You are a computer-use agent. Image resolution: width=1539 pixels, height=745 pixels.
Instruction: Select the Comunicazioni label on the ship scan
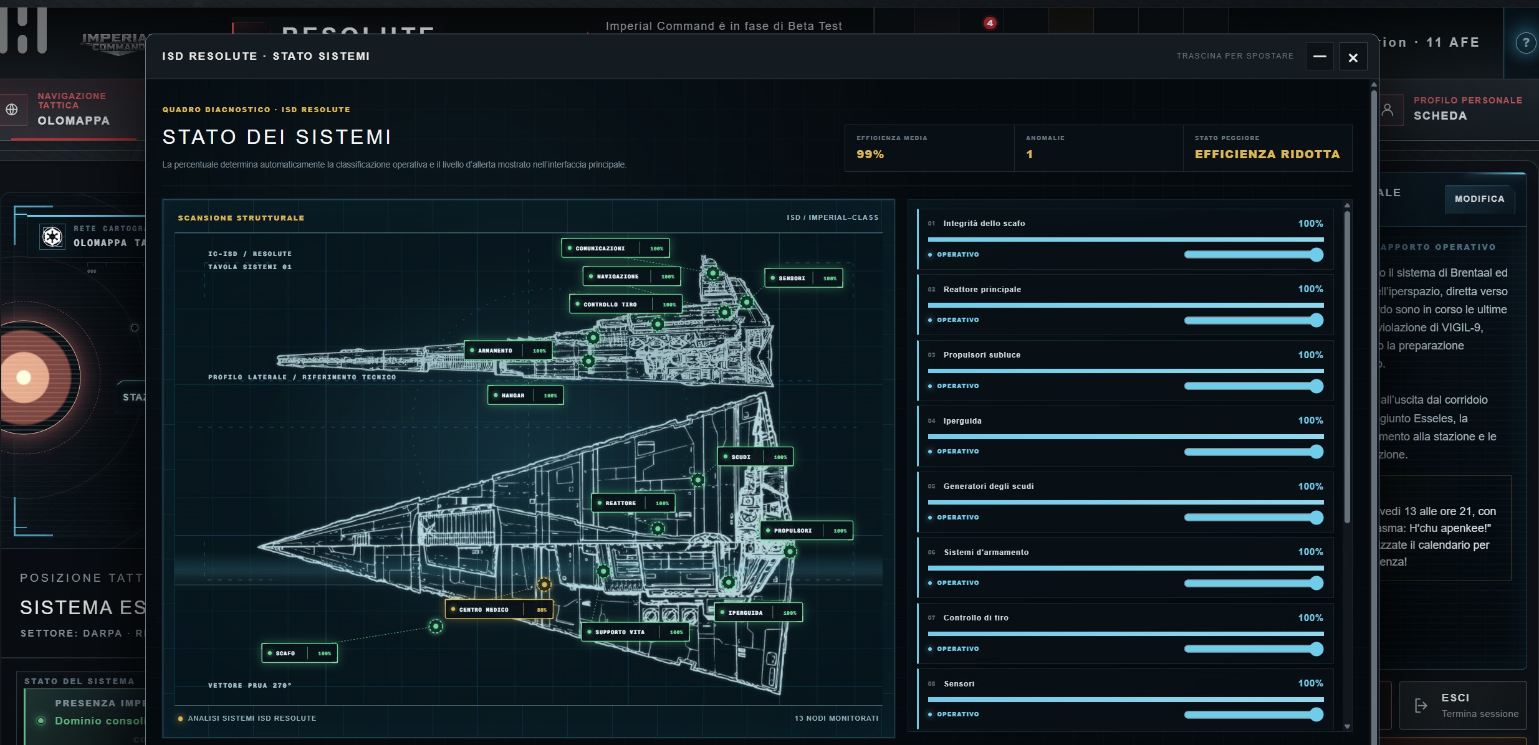(x=615, y=248)
